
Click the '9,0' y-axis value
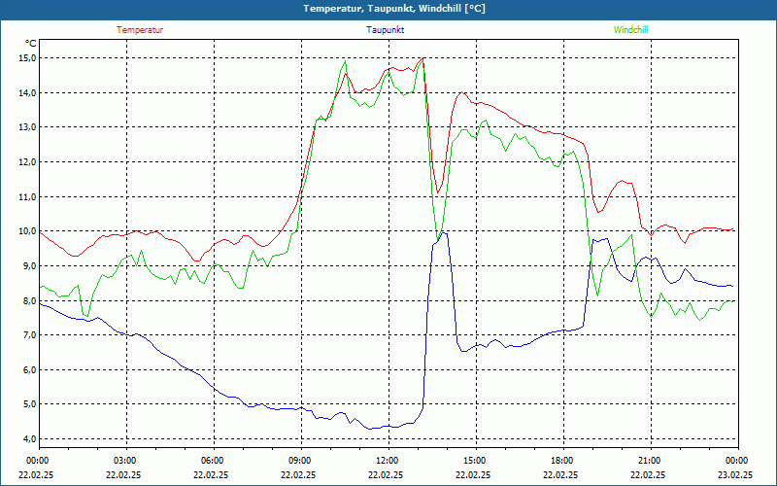[x=30, y=265]
